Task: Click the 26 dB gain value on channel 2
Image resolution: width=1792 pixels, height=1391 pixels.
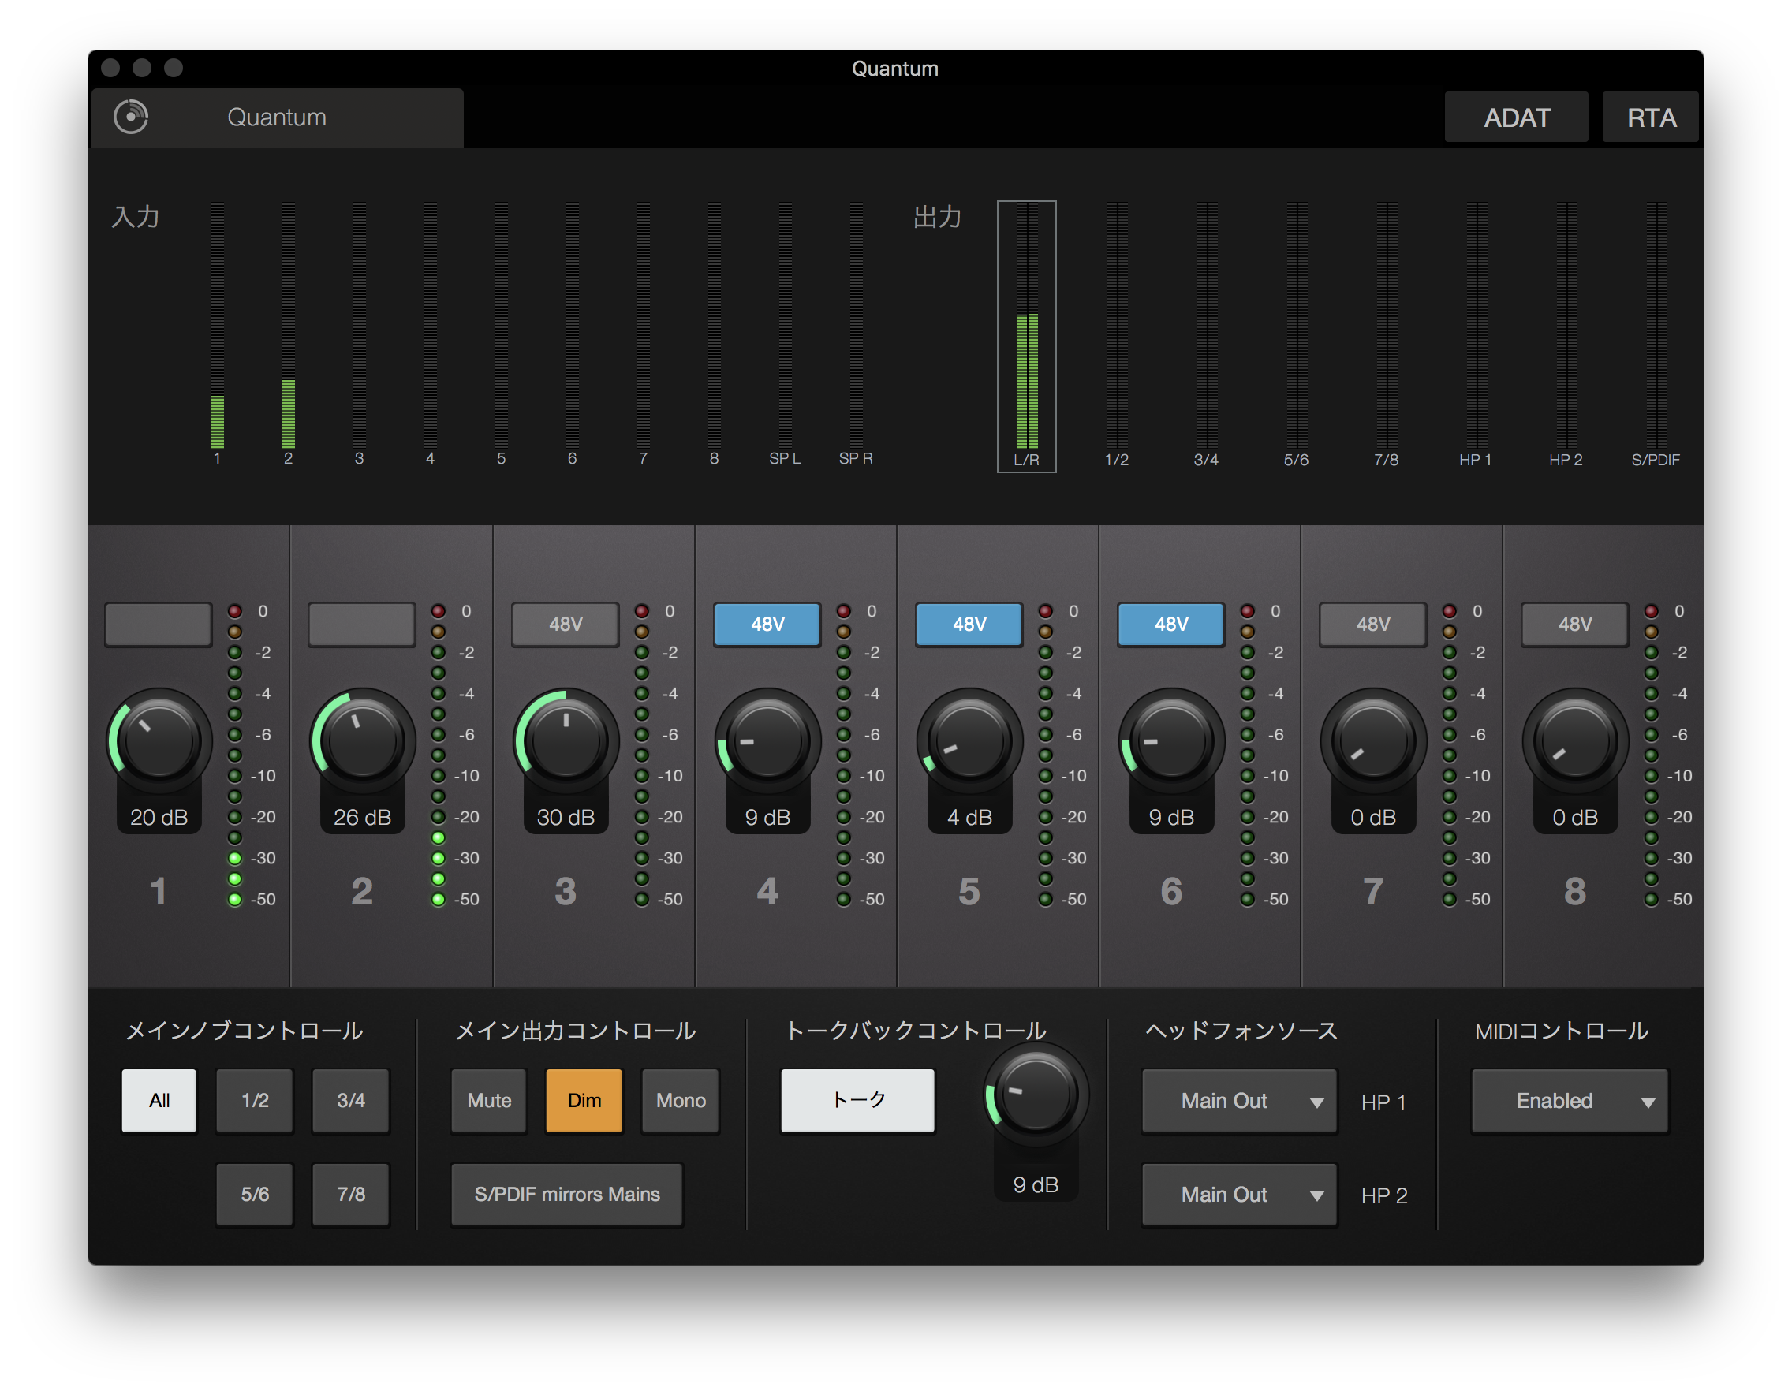Action: tap(363, 818)
